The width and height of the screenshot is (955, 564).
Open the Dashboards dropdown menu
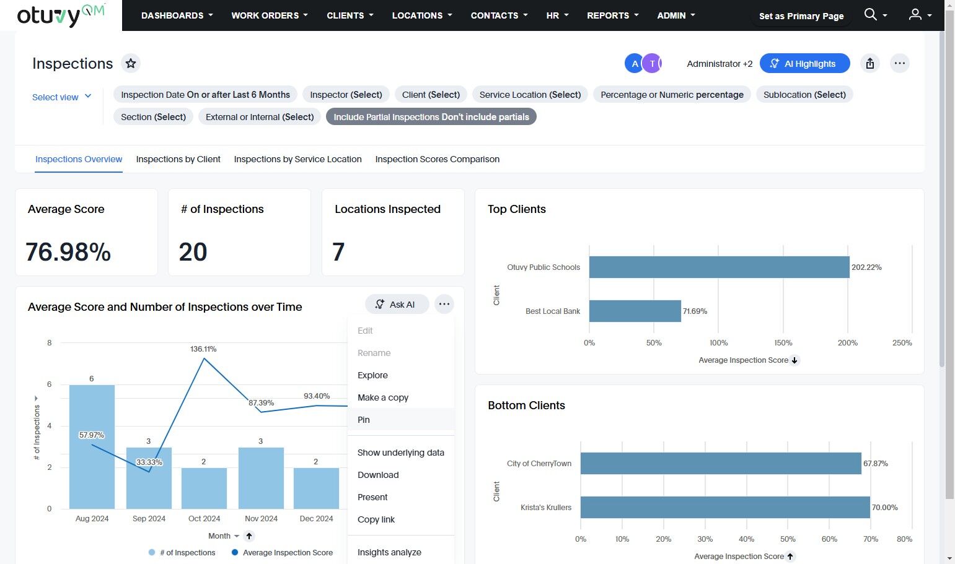tap(177, 15)
